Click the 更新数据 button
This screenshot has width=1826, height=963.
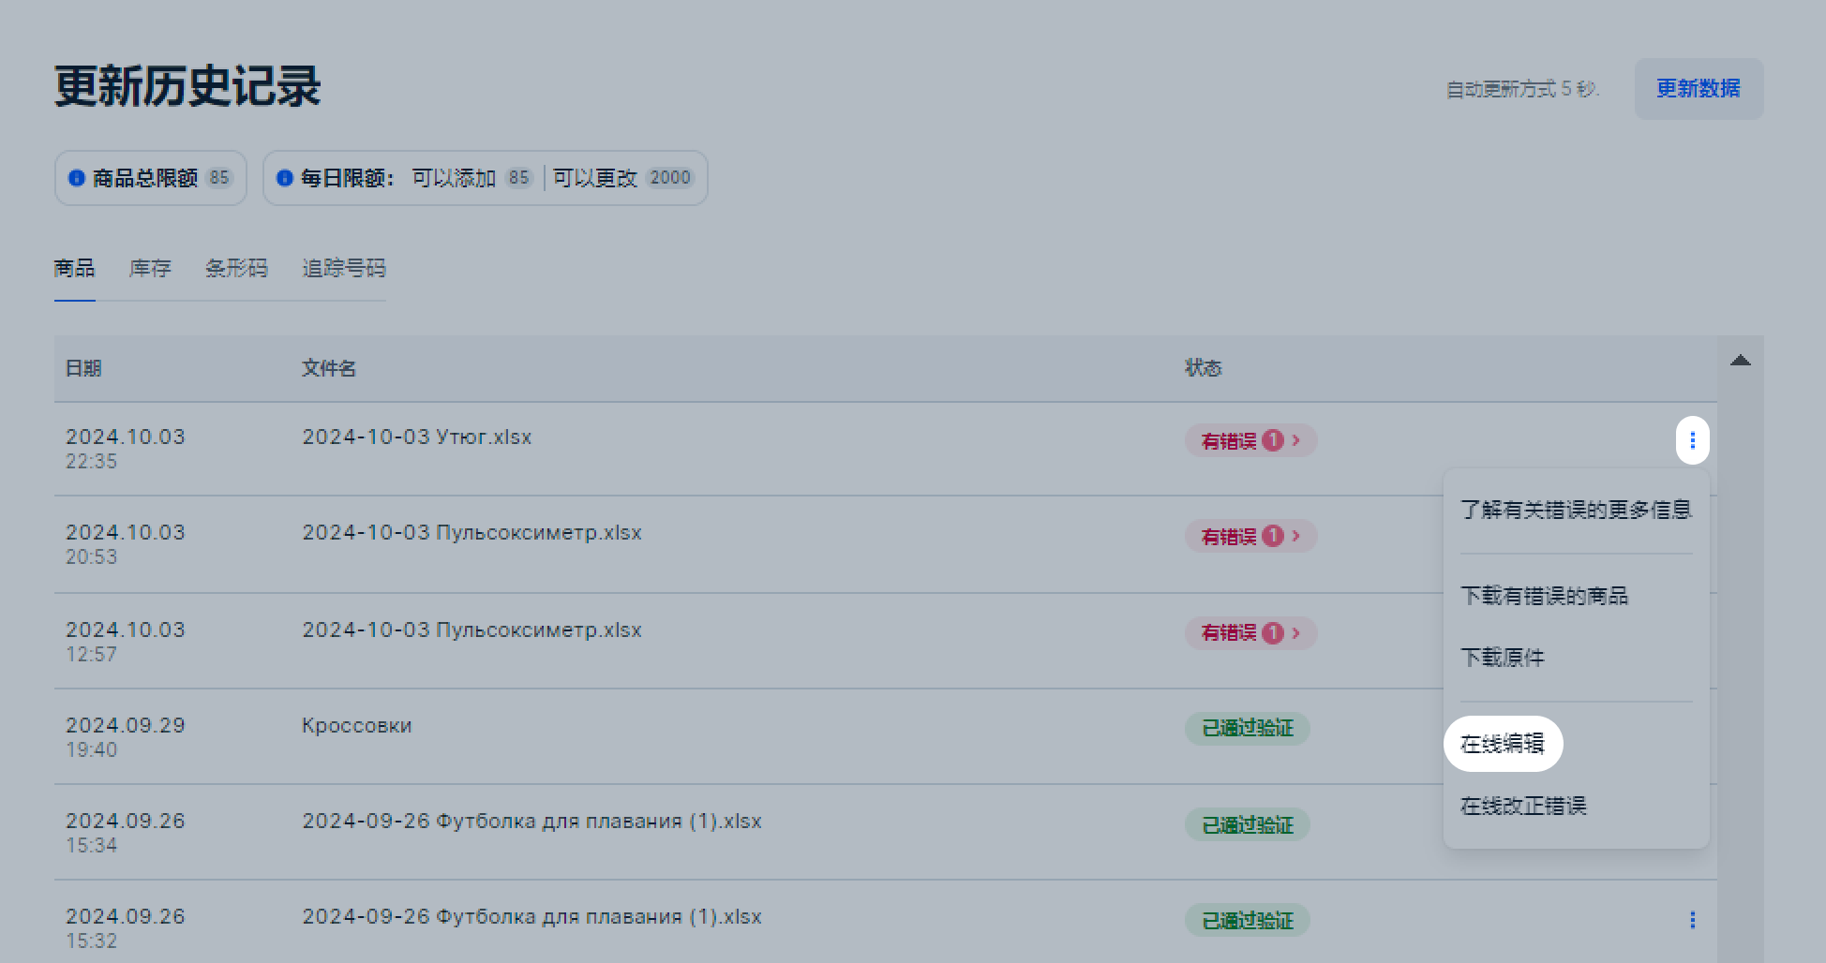(1699, 89)
